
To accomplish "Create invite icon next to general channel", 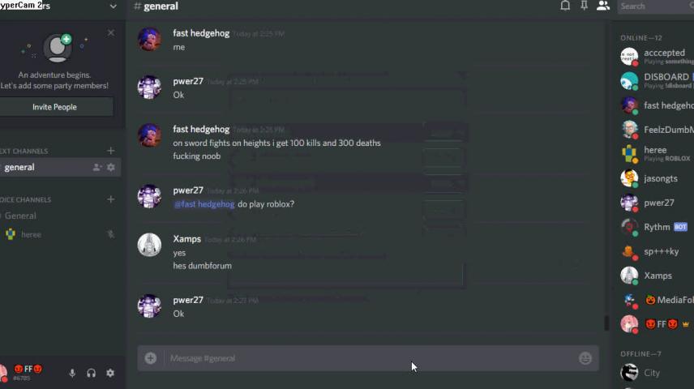I will coord(97,167).
